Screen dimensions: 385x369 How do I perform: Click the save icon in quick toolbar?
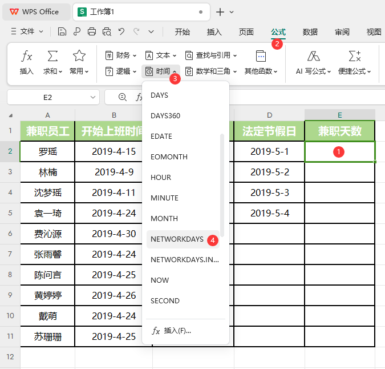(62, 32)
